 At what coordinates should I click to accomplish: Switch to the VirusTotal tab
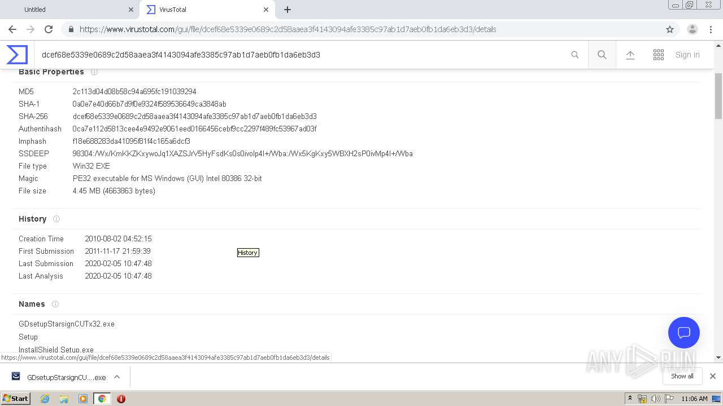tap(208, 10)
